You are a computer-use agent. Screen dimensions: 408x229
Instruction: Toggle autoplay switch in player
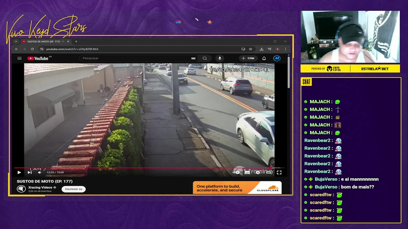point(237,172)
